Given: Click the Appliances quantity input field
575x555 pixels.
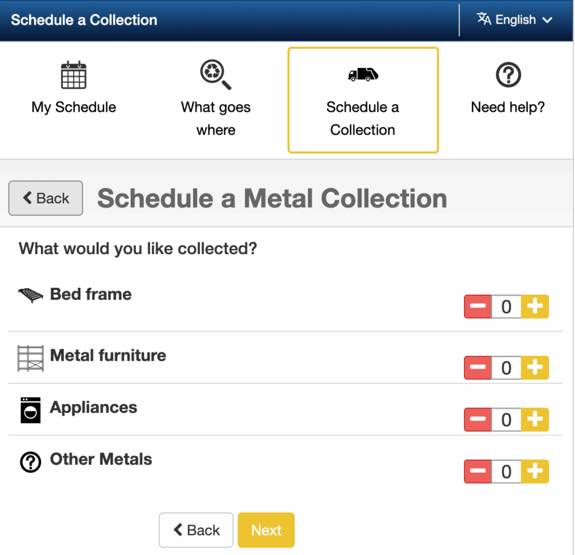Looking at the screenshot, I should coord(506,420).
